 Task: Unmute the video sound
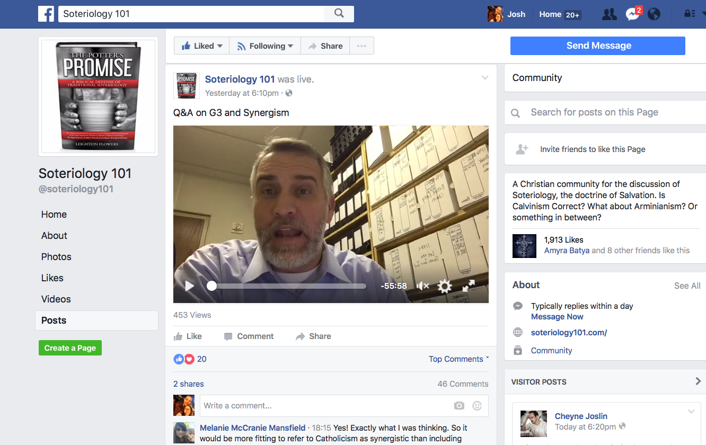422,286
